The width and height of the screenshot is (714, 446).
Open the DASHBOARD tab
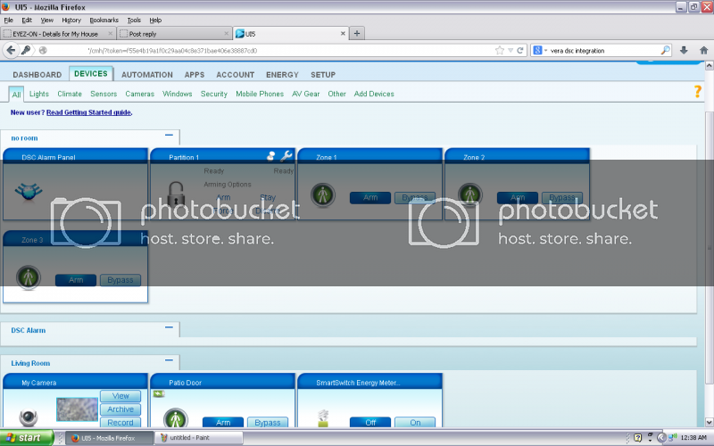tap(37, 75)
